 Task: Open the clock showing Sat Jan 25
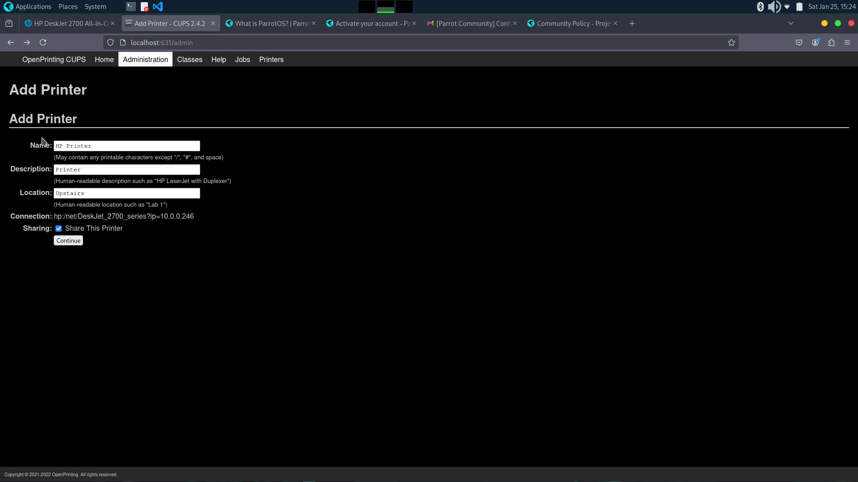832,7
